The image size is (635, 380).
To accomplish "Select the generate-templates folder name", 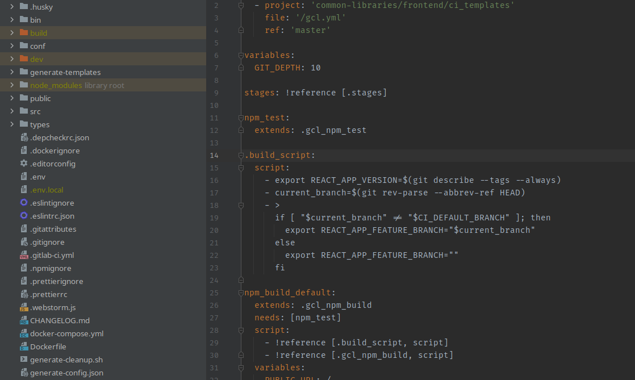I will pyautogui.click(x=65, y=72).
